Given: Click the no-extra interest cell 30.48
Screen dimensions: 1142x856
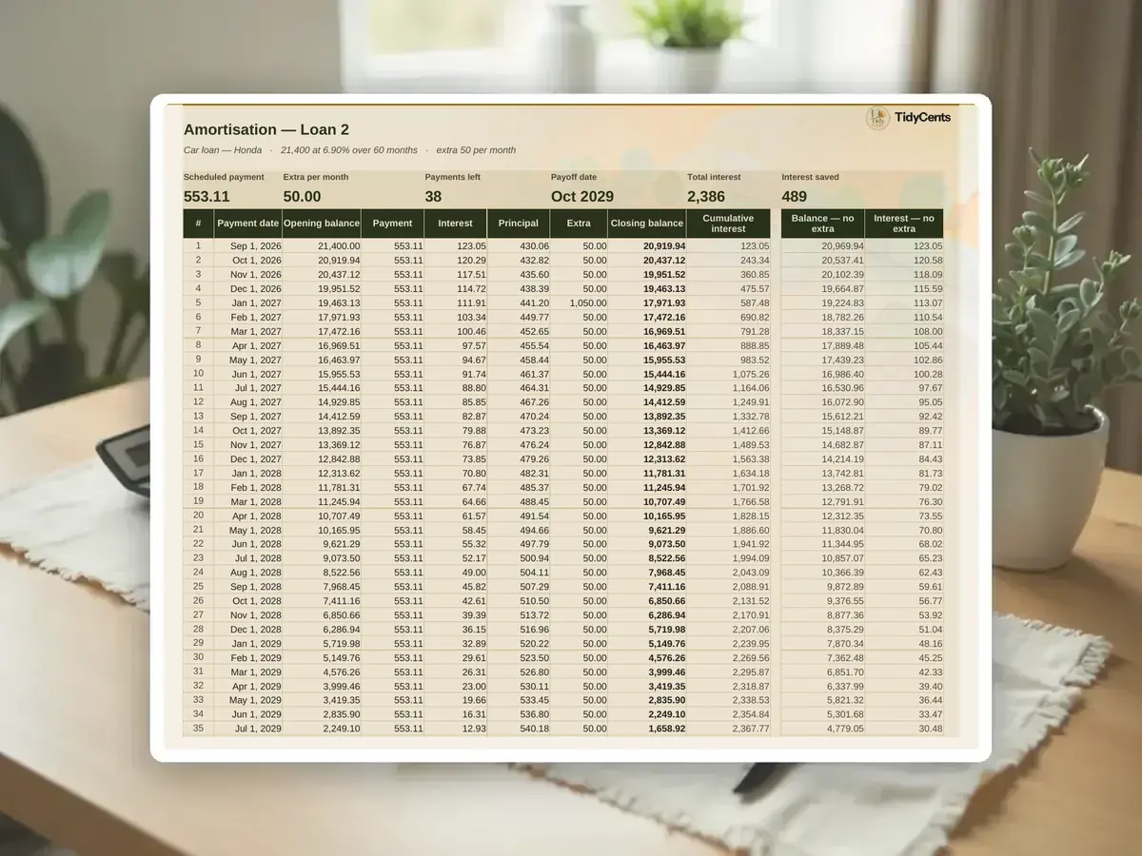Looking at the screenshot, I should tap(904, 729).
